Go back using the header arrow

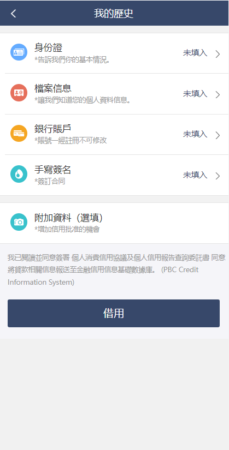tap(13, 14)
